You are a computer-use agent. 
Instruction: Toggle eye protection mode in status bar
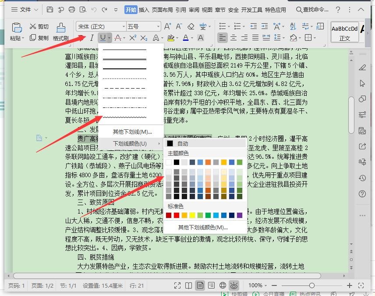[234, 285]
